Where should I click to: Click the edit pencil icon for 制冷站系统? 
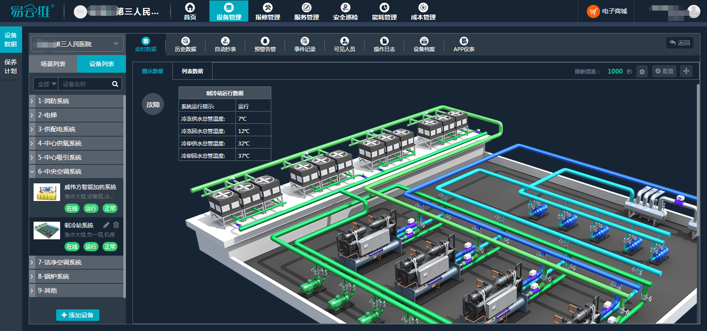(106, 225)
